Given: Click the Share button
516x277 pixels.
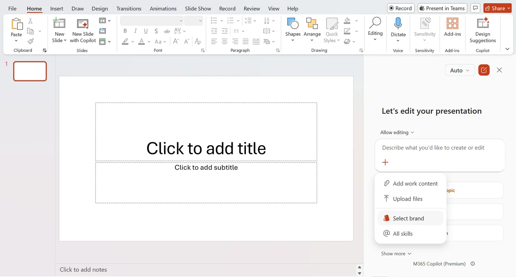Looking at the screenshot, I should [x=497, y=8].
